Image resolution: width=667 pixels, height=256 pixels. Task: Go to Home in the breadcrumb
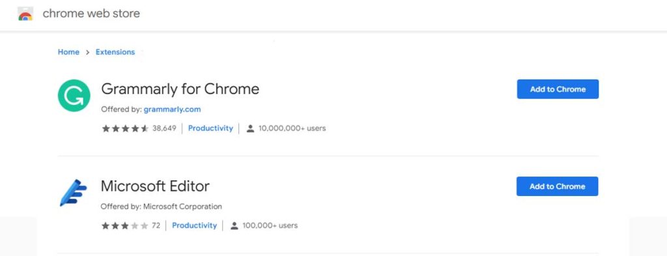click(68, 52)
